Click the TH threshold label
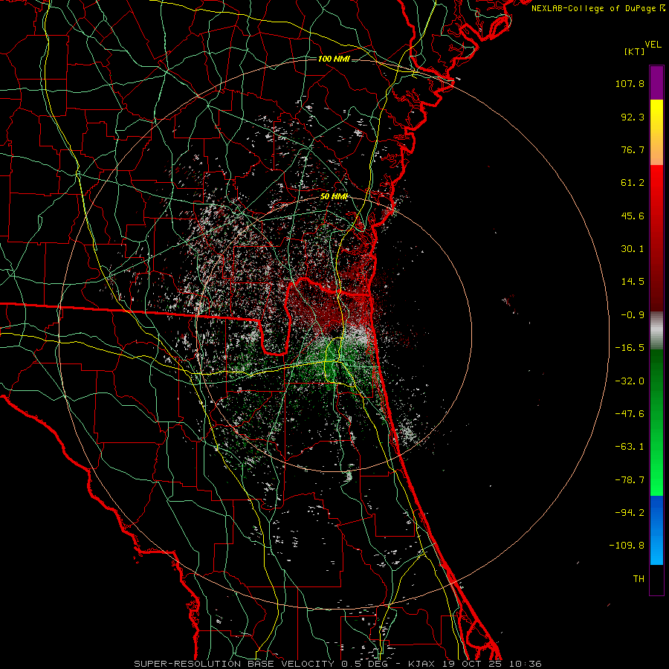Image resolution: width=669 pixels, height=669 pixels. [639, 578]
